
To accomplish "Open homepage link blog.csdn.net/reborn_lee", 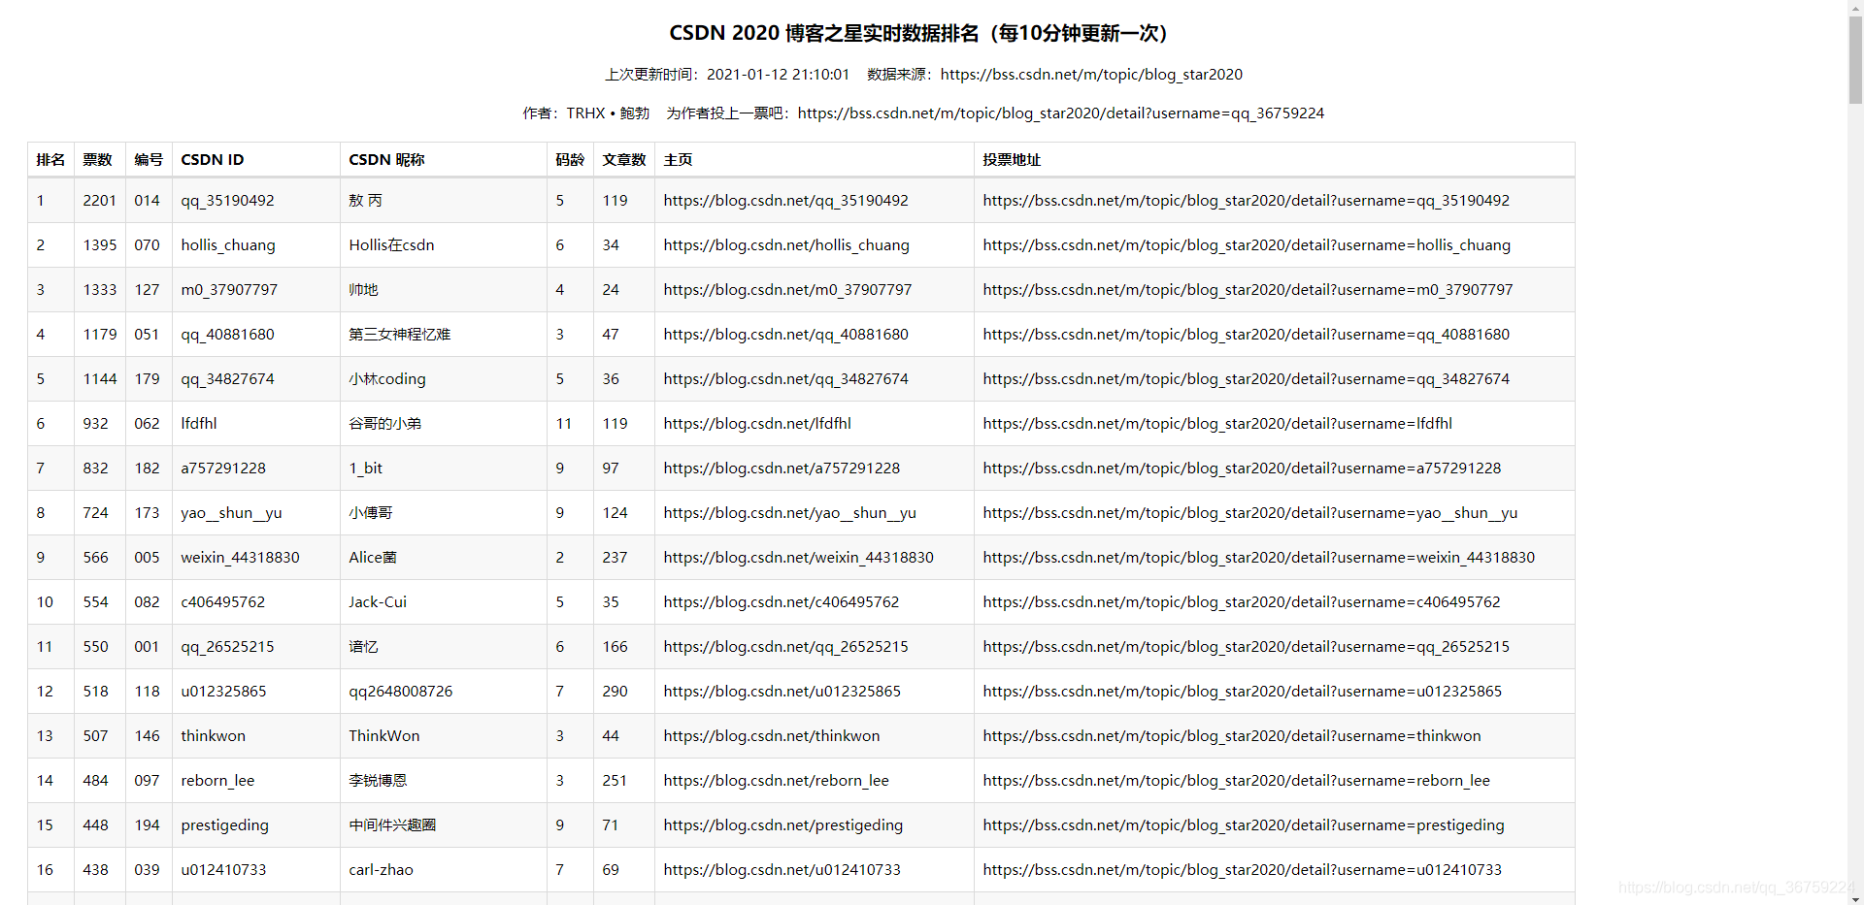I will click(x=777, y=781).
